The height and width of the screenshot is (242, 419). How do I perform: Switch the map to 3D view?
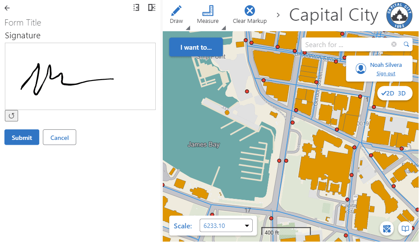[402, 93]
